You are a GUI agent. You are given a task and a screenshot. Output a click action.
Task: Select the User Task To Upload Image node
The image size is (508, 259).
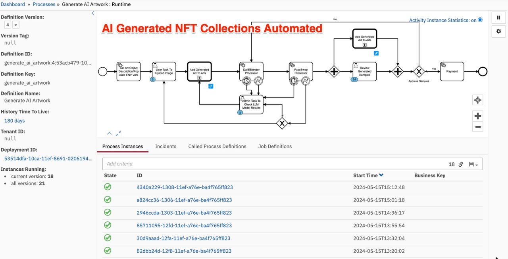point(164,71)
